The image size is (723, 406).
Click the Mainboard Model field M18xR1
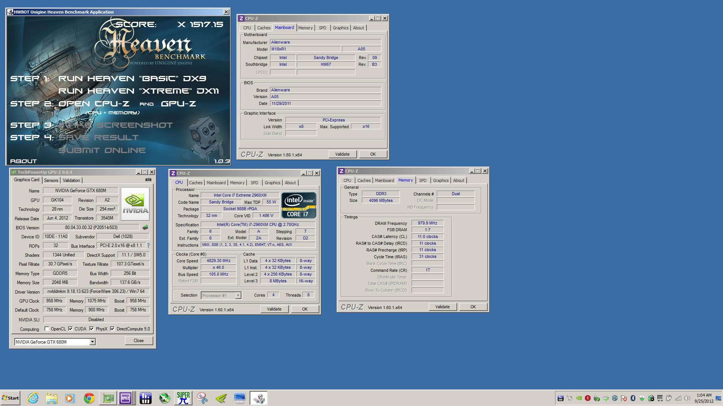(x=305, y=49)
